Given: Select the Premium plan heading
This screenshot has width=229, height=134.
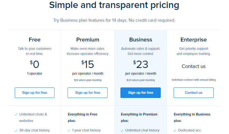Looking at the screenshot, I should tap(88, 40).
